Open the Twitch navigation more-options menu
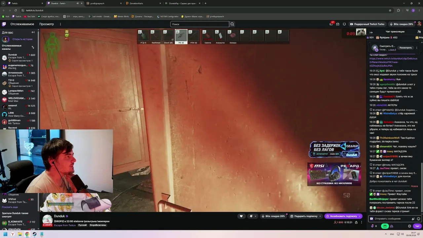This screenshot has width=423, height=238. coord(60,24)
